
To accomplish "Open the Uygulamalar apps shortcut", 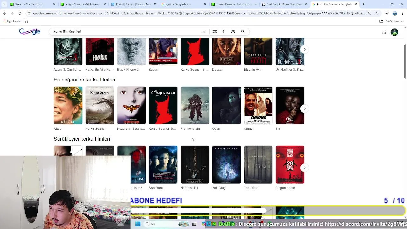I will (12, 21).
